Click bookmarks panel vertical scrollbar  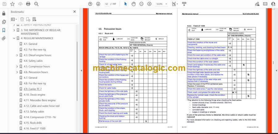tap(77, 71)
